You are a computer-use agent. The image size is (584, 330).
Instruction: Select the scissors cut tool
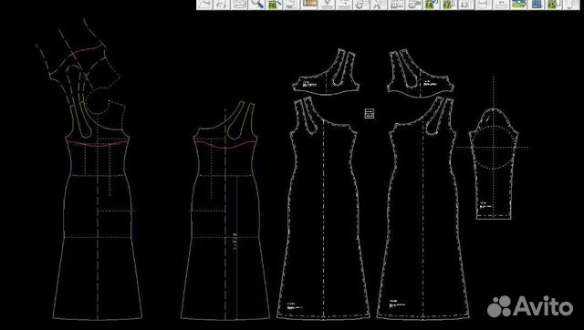point(378,4)
